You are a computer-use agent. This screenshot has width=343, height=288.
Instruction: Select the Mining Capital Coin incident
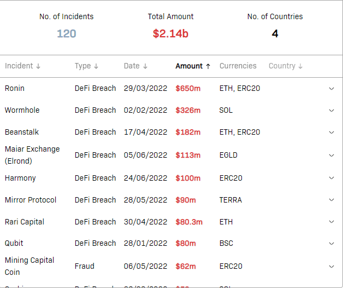click(29, 266)
